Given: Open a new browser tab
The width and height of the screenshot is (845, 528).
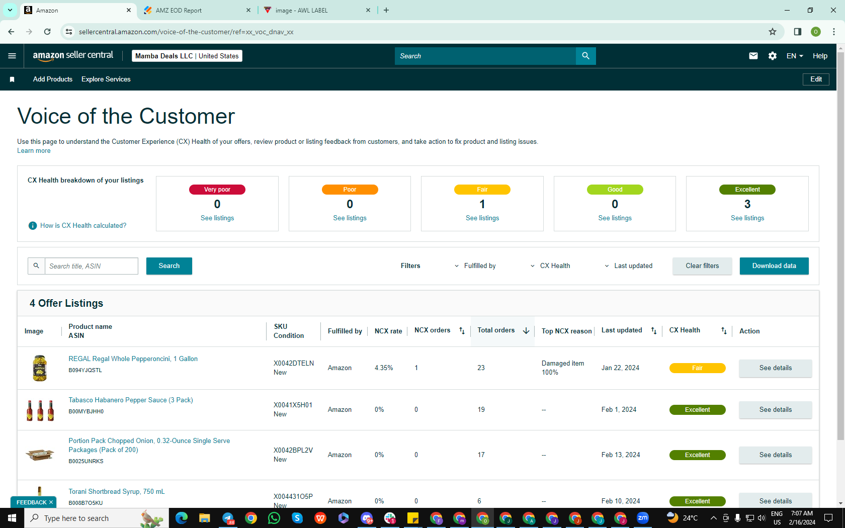Looking at the screenshot, I should pos(386,10).
